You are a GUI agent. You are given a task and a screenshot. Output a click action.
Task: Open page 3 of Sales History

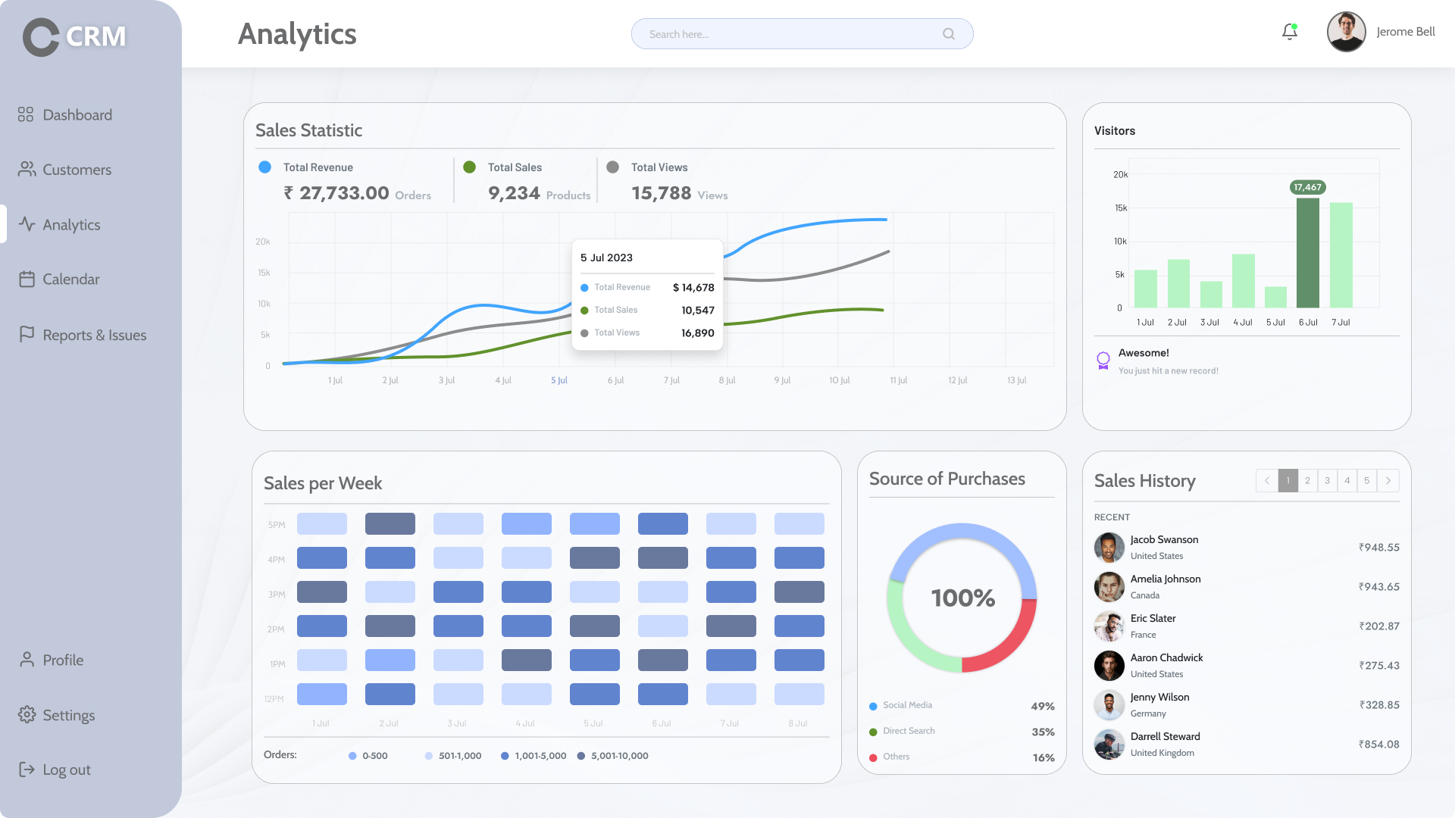1327,480
